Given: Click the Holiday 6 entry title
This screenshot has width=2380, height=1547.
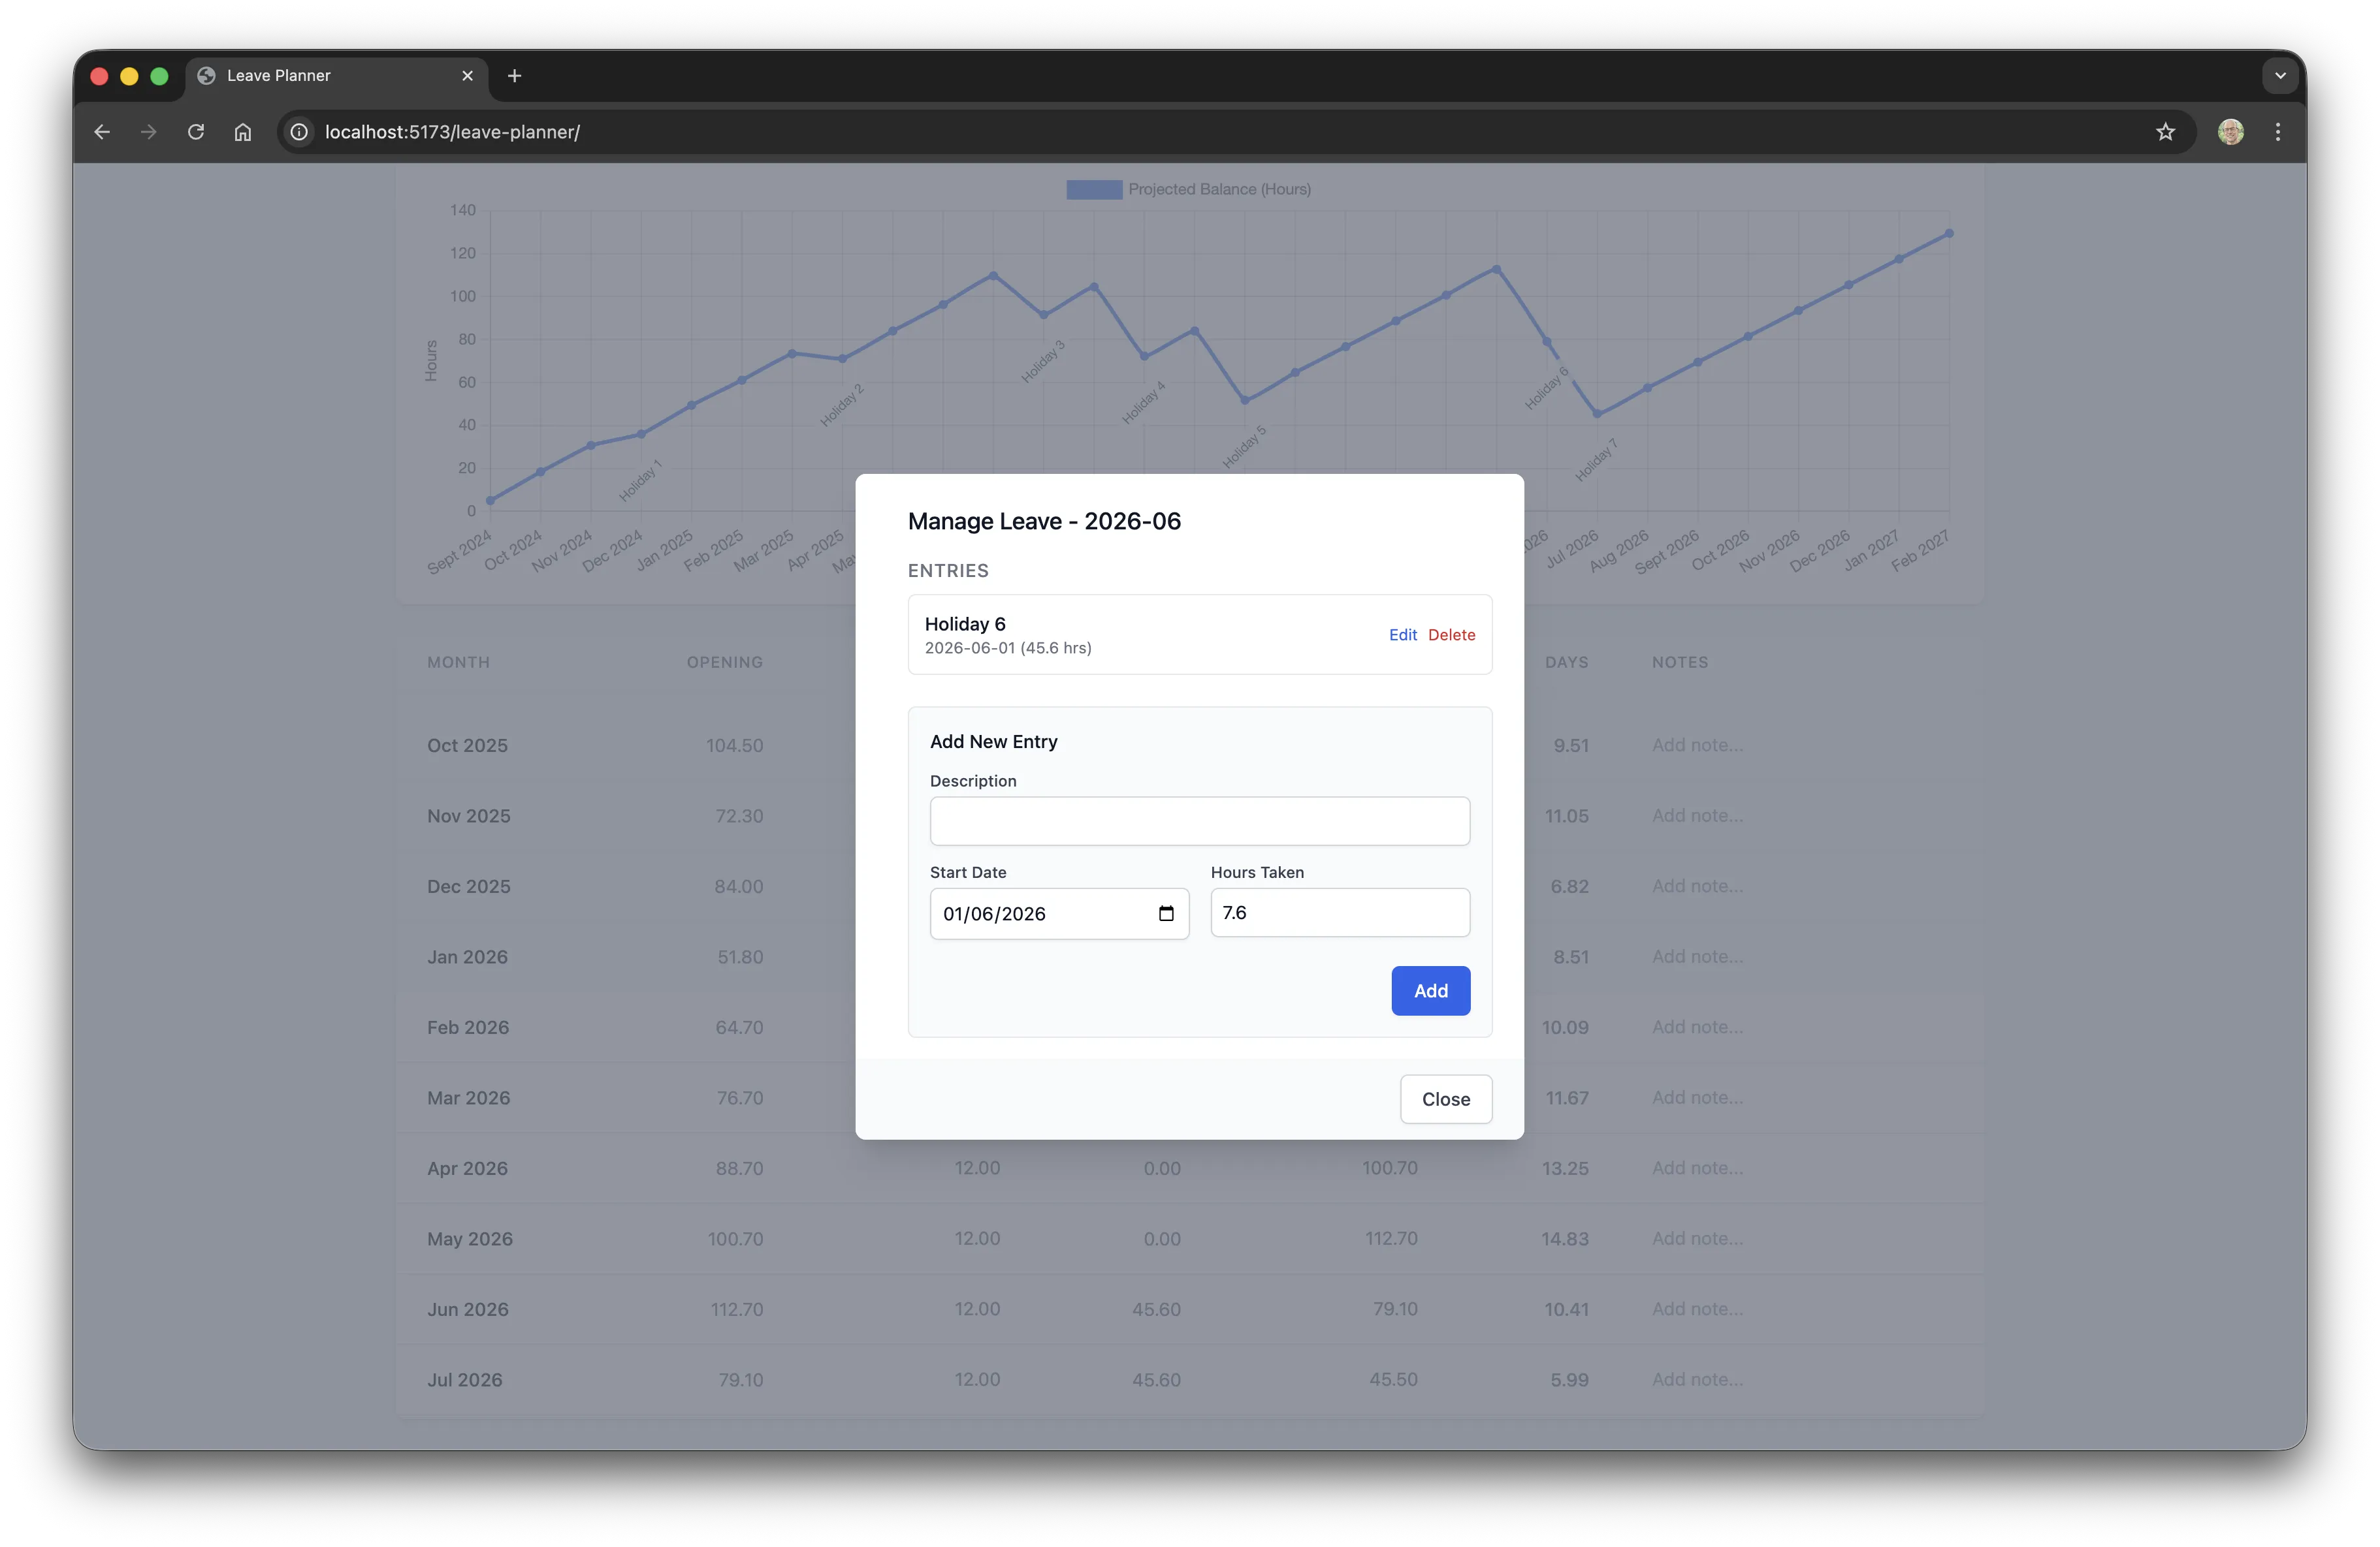Looking at the screenshot, I should 965,623.
